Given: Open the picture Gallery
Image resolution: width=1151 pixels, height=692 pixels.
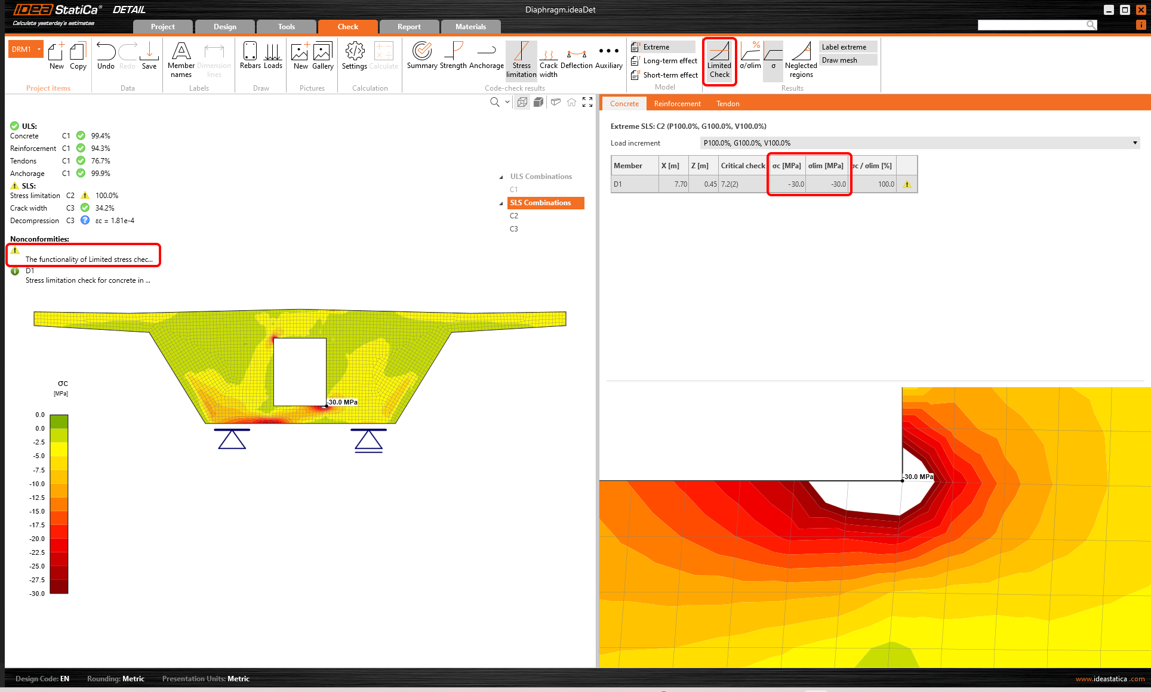Looking at the screenshot, I should tap(322, 55).
